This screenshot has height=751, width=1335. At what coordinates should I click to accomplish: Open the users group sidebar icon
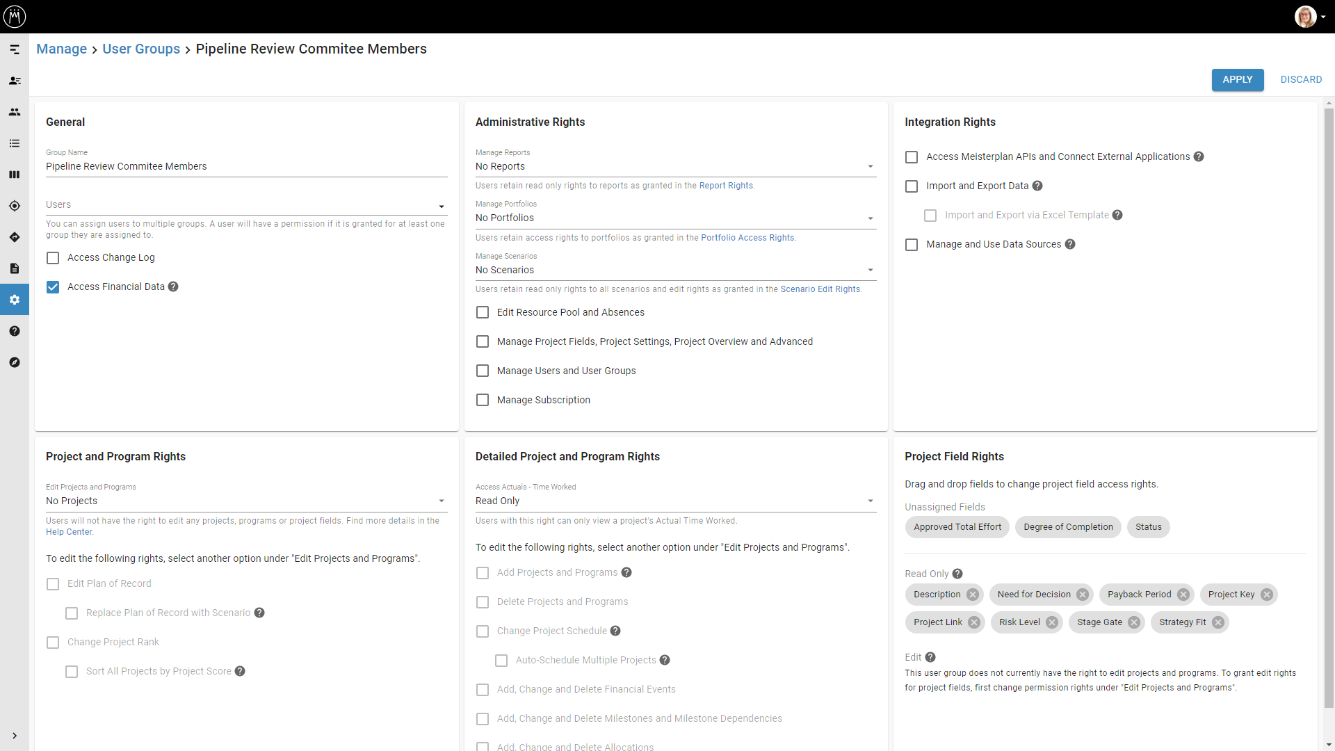pyautogui.click(x=15, y=112)
